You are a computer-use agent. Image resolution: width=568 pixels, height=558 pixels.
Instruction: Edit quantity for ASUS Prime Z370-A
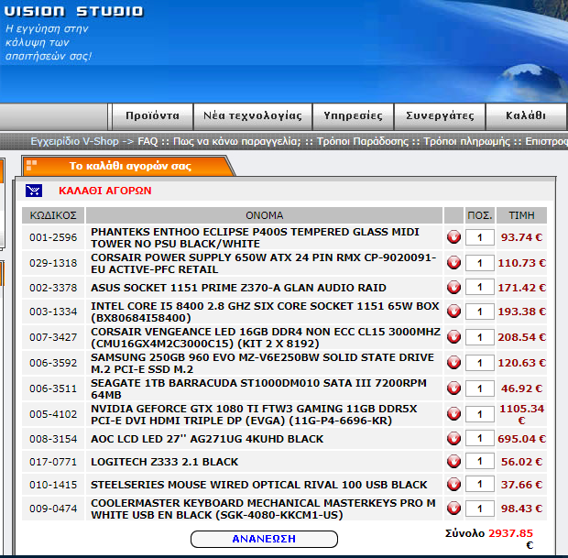pos(480,288)
